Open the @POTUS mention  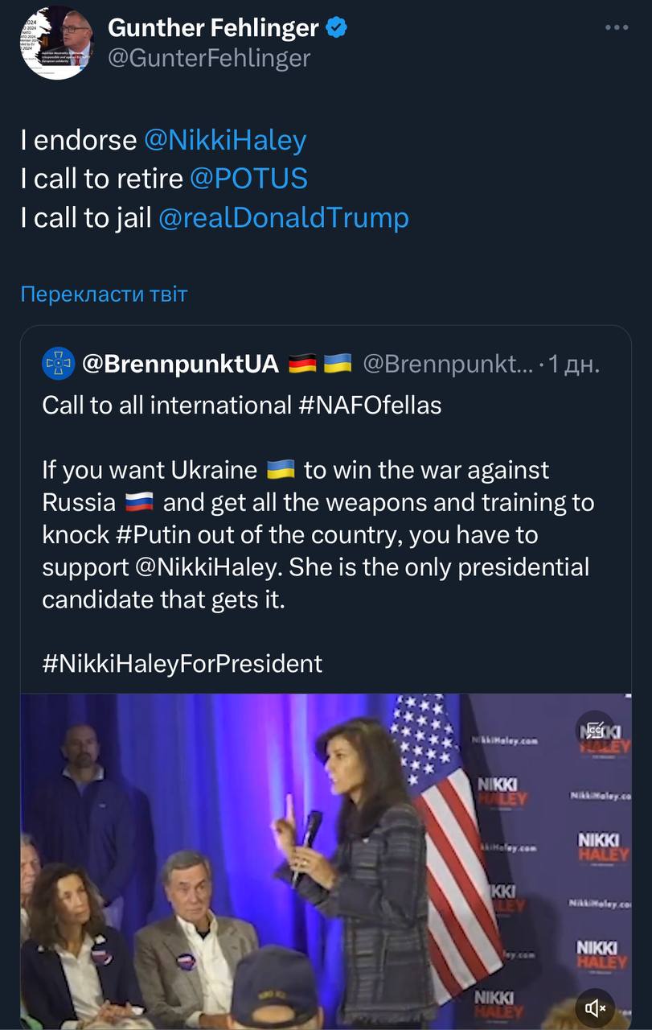point(248,178)
